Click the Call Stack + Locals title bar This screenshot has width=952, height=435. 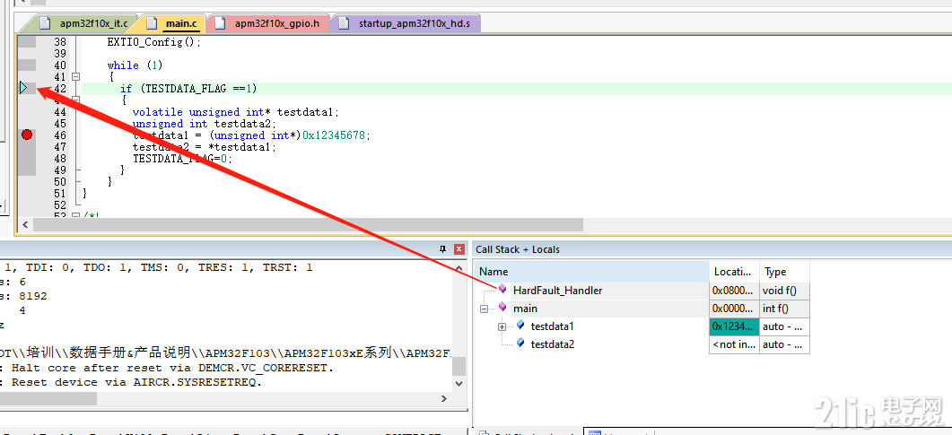712,249
